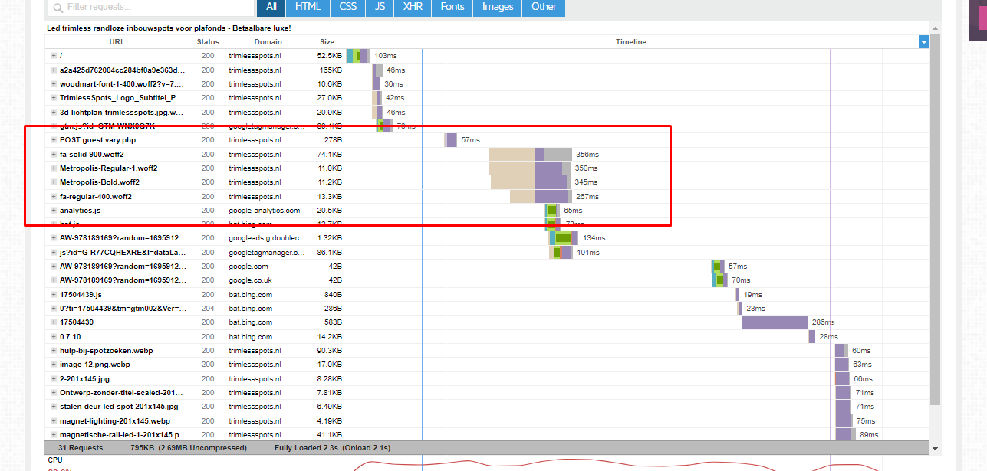Click the Size column header
Viewport: 987px width, 471px height.
(x=327, y=42)
